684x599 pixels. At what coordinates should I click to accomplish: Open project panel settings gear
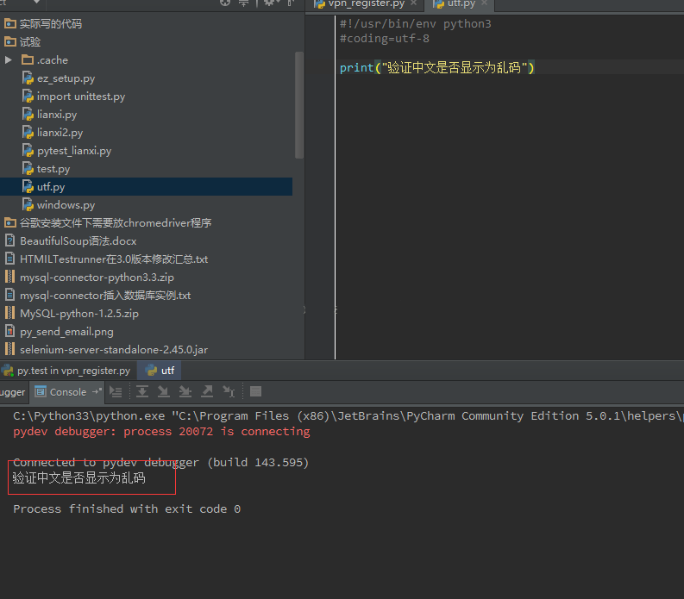tap(268, 3)
